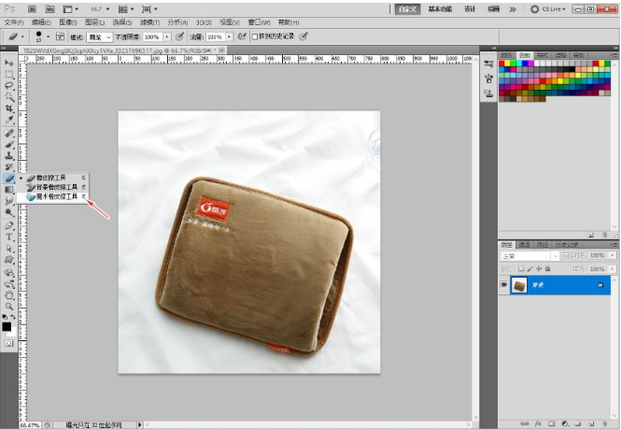621x430 pixels.
Task: Swap foreground and background colors
Action: click(13, 317)
